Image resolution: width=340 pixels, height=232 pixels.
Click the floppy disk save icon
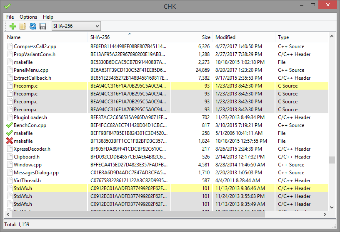[x=42, y=27]
